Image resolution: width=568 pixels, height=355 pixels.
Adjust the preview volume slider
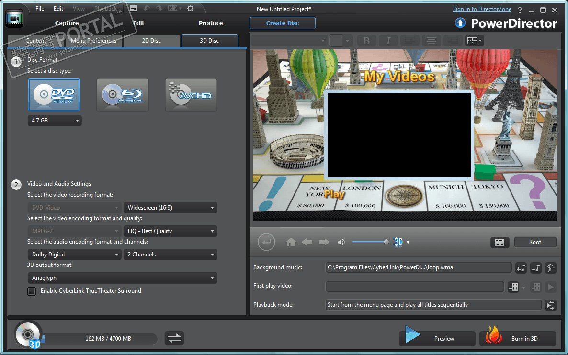[x=370, y=242]
